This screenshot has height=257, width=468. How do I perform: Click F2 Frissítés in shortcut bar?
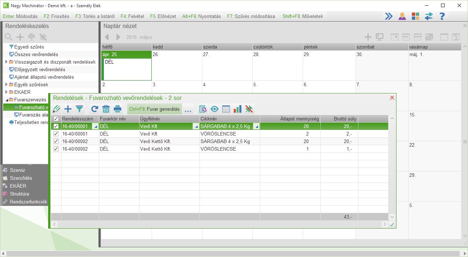[x=56, y=16]
